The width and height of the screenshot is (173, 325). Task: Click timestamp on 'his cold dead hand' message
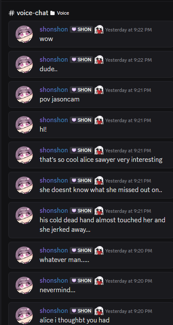128,211
